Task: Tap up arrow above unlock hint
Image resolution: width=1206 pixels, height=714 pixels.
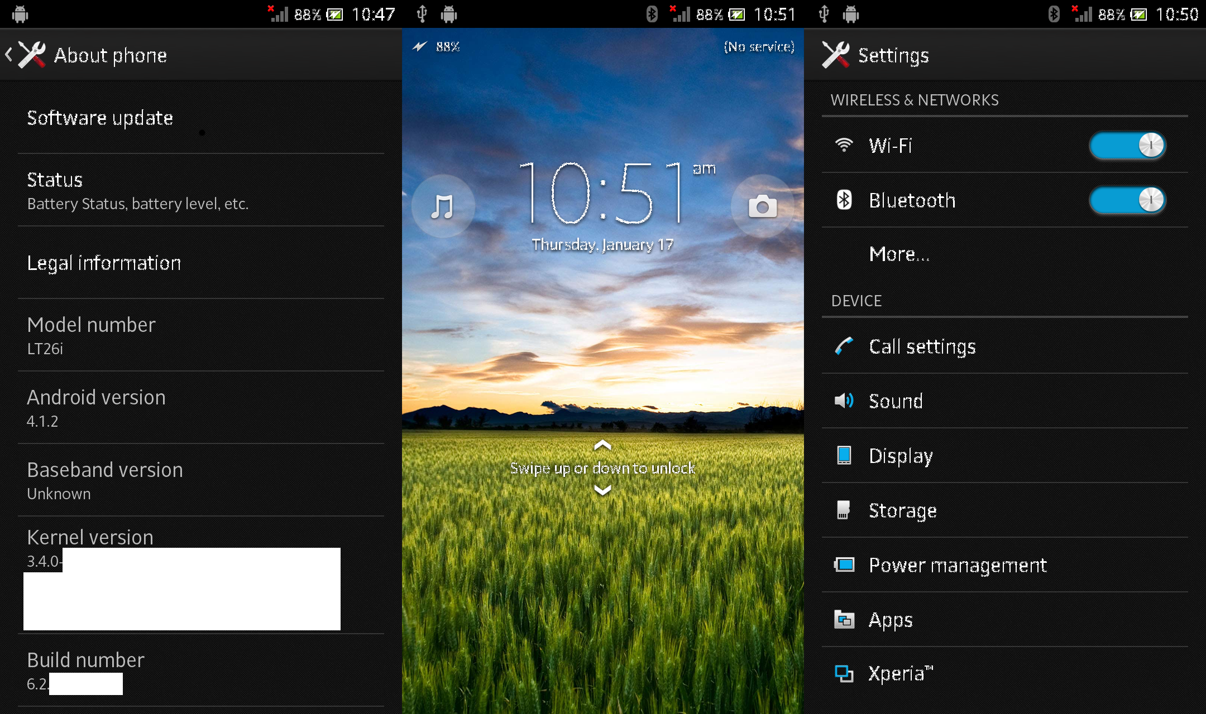Action: coord(602,445)
